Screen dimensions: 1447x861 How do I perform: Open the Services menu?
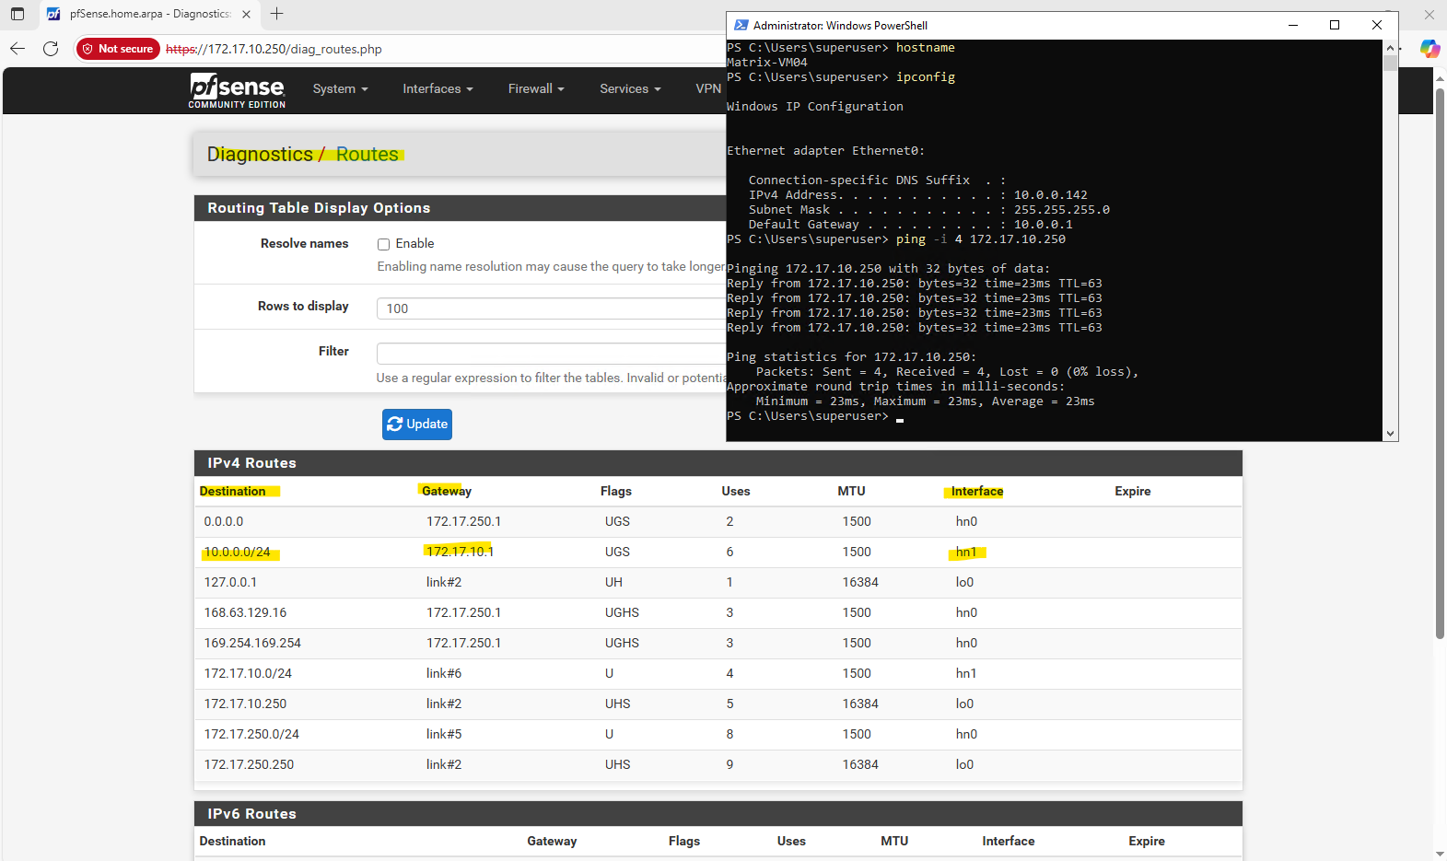630,89
